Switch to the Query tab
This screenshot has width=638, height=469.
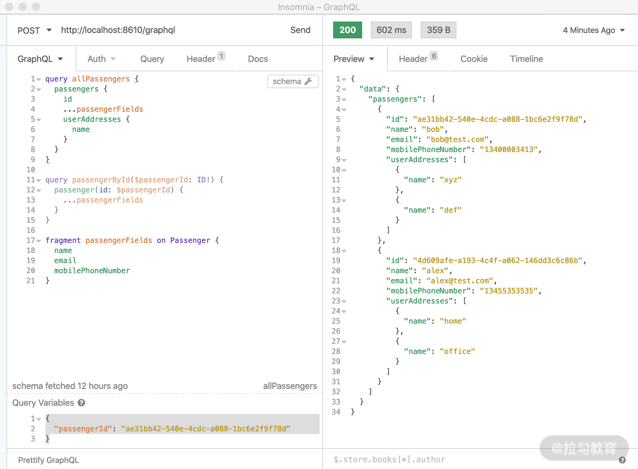pos(152,59)
